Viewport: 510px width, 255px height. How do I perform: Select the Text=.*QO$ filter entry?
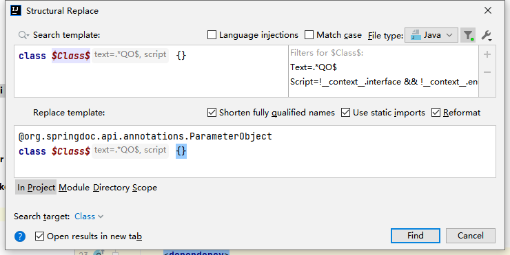coord(314,67)
